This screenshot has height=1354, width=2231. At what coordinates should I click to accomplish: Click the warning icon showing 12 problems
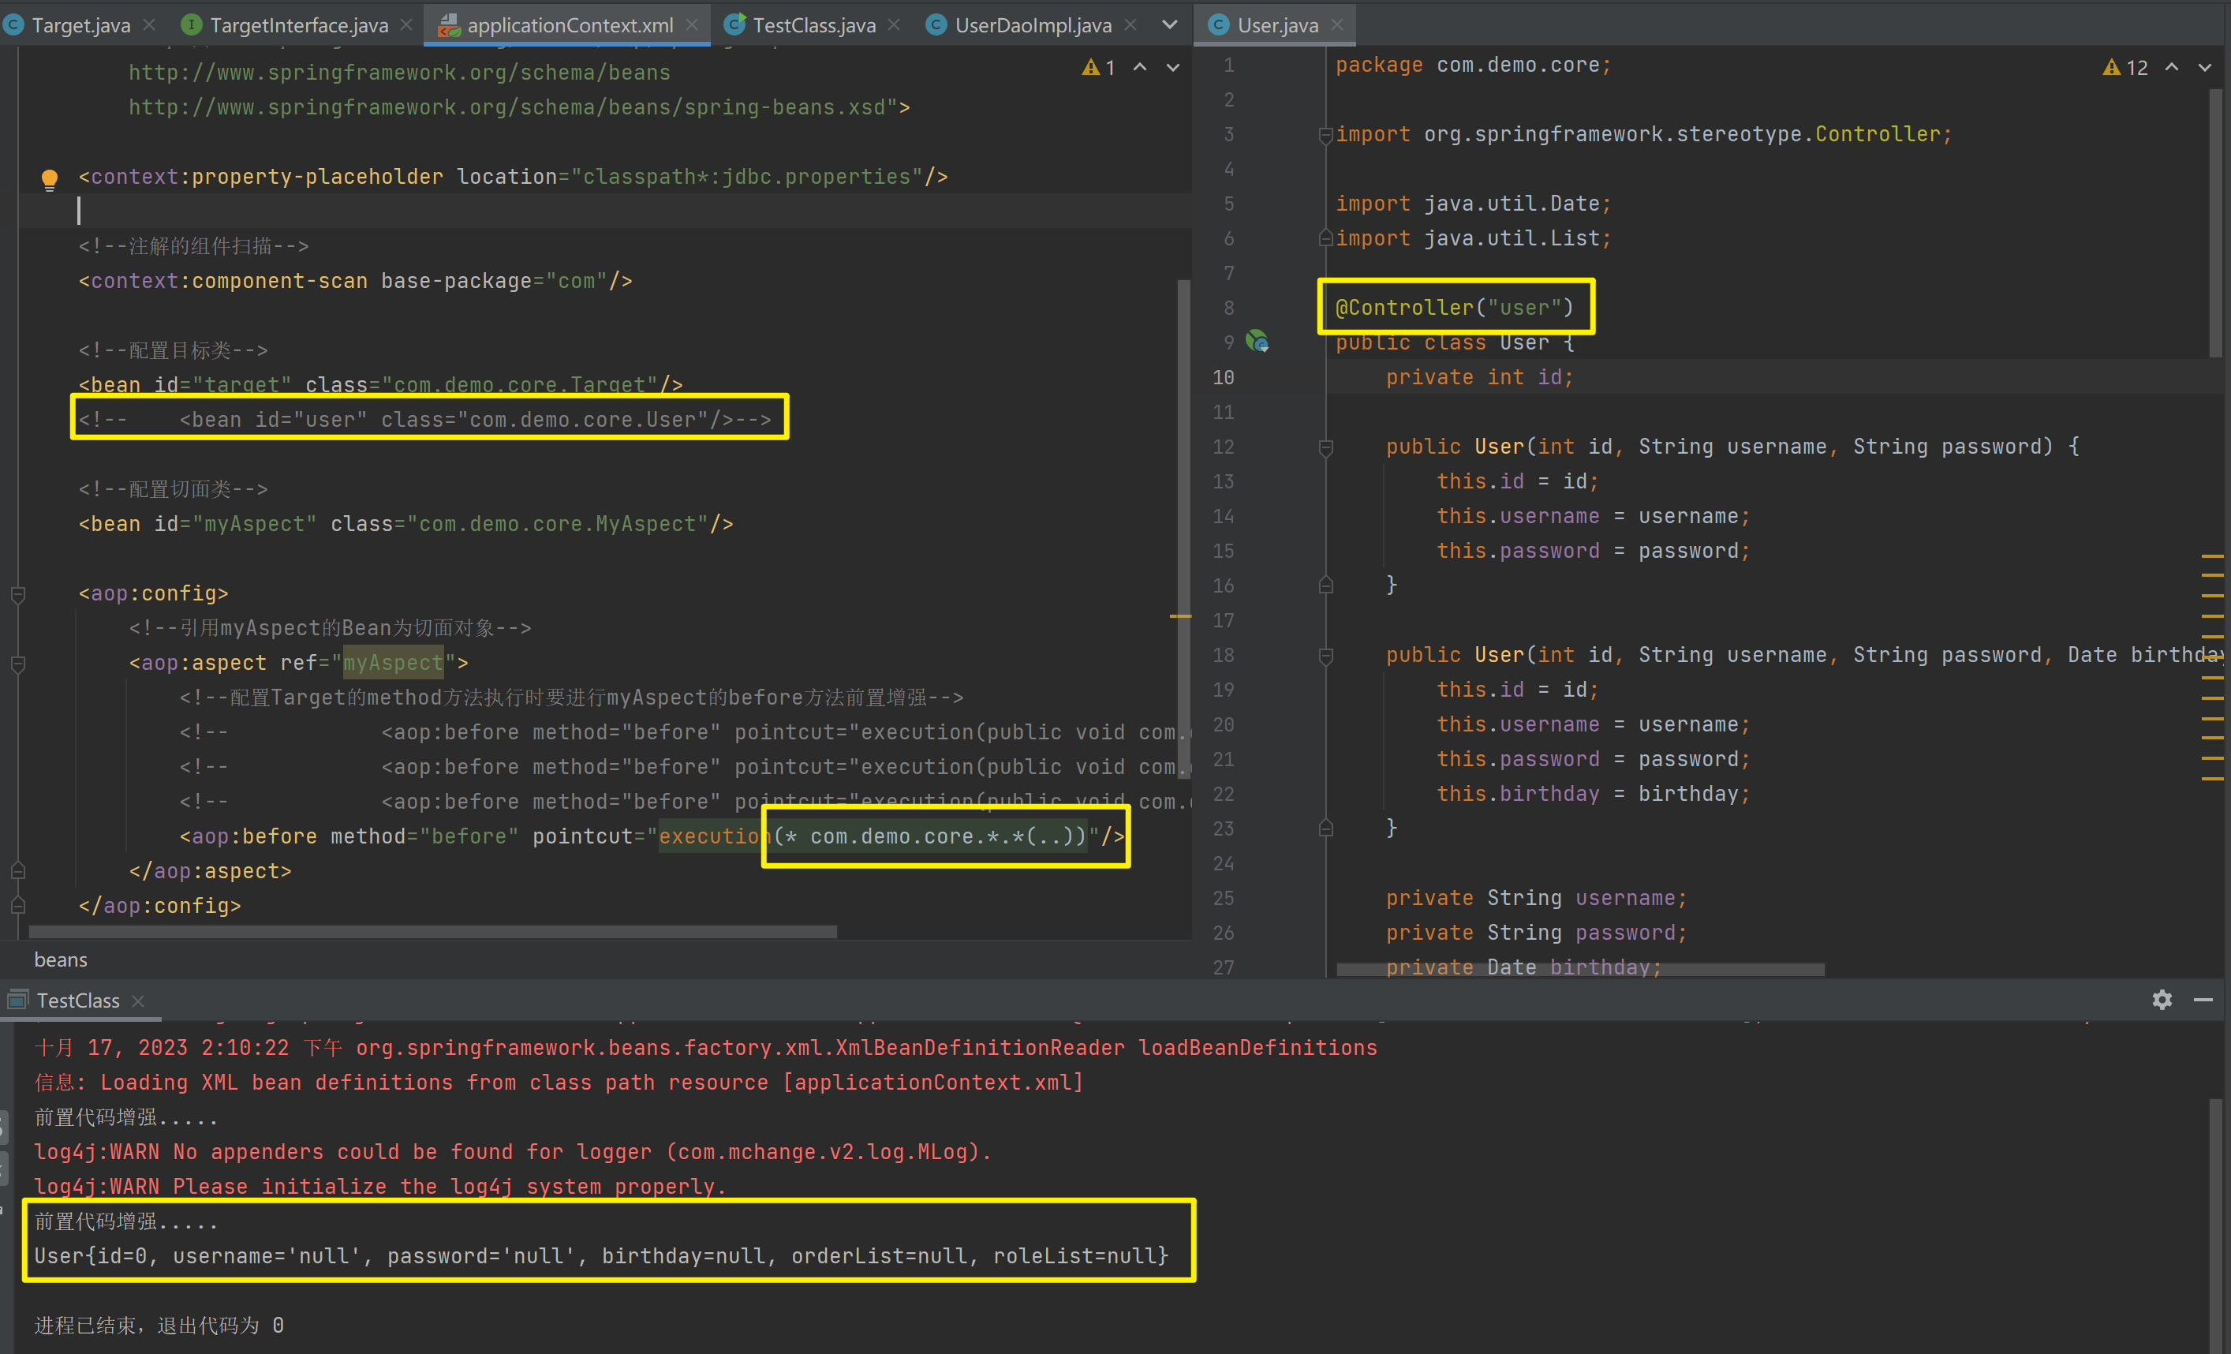tap(2111, 68)
